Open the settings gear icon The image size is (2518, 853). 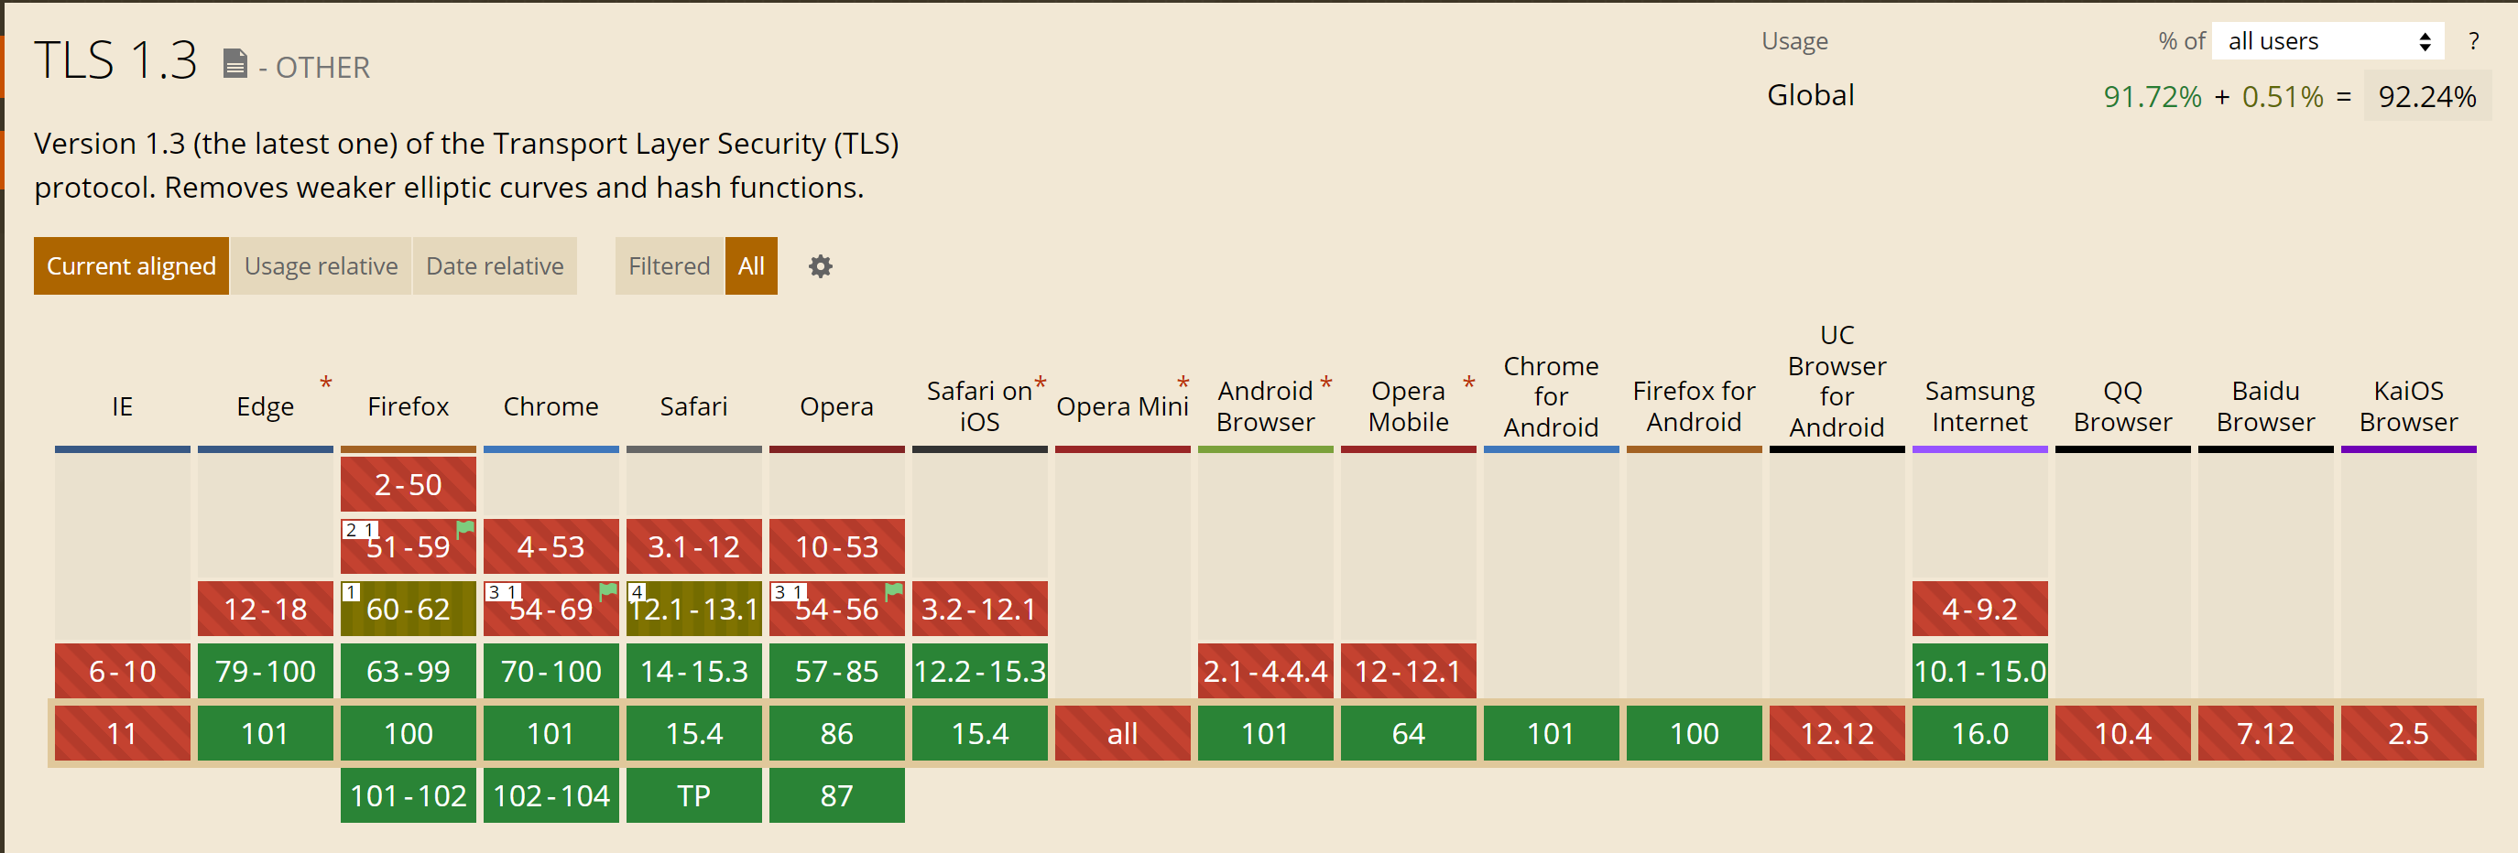click(820, 265)
